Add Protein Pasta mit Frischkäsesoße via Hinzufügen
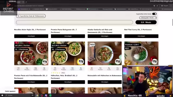Image resolution: width=173 pixels, height=97 pixels. coord(31,82)
